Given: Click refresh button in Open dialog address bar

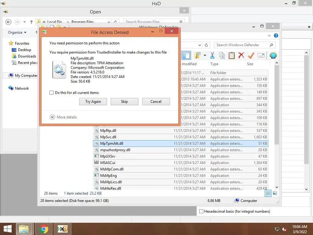Looking at the screenshot, I should click(x=115, y=22).
